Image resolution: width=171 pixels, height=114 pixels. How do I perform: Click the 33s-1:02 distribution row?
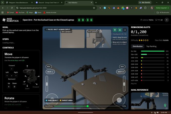pyautogui.click(x=150, y=54)
